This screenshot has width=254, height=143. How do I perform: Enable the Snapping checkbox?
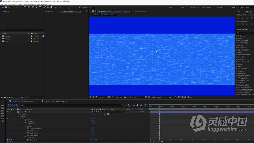tap(80, 7)
